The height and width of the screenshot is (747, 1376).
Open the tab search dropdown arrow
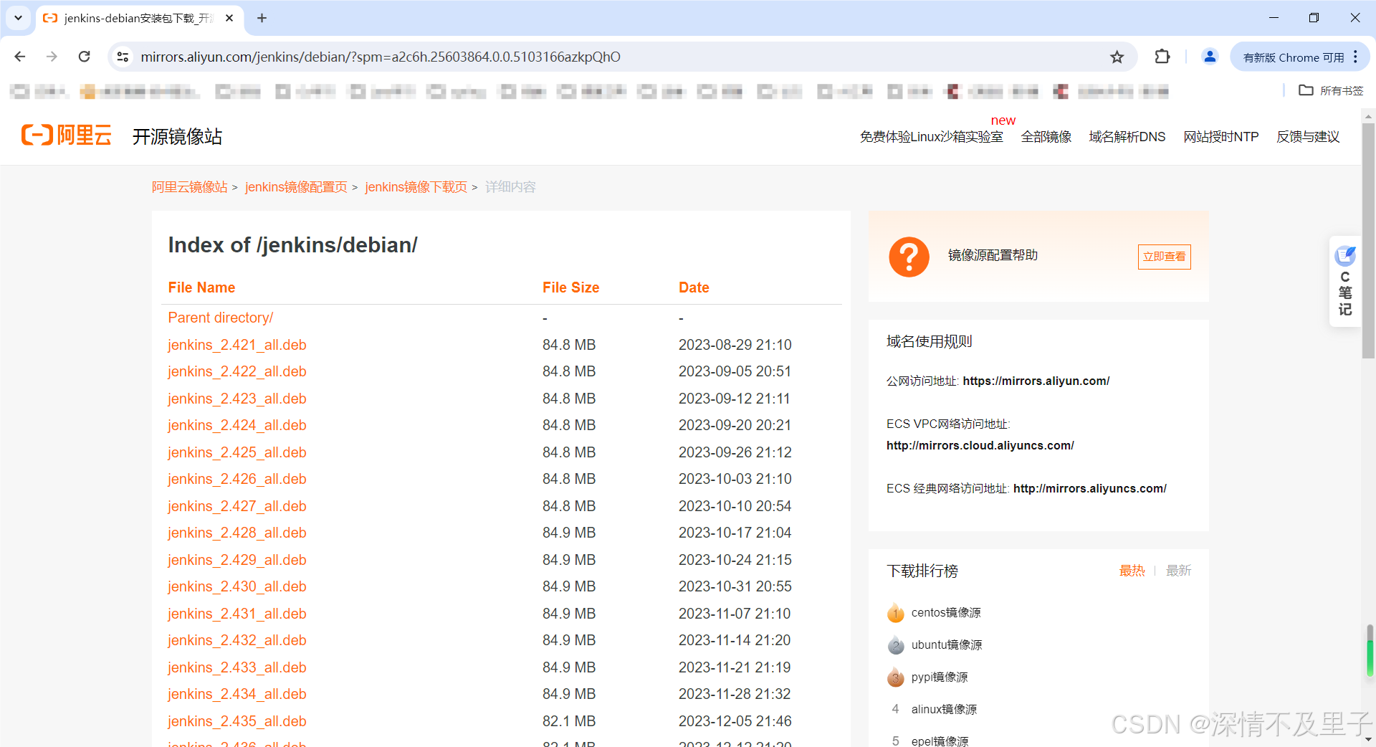(x=18, y=18)
